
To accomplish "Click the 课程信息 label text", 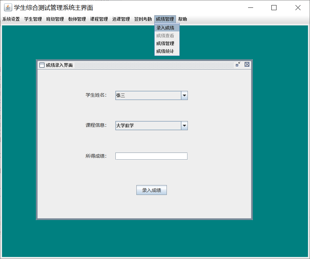I will [96, 125].
